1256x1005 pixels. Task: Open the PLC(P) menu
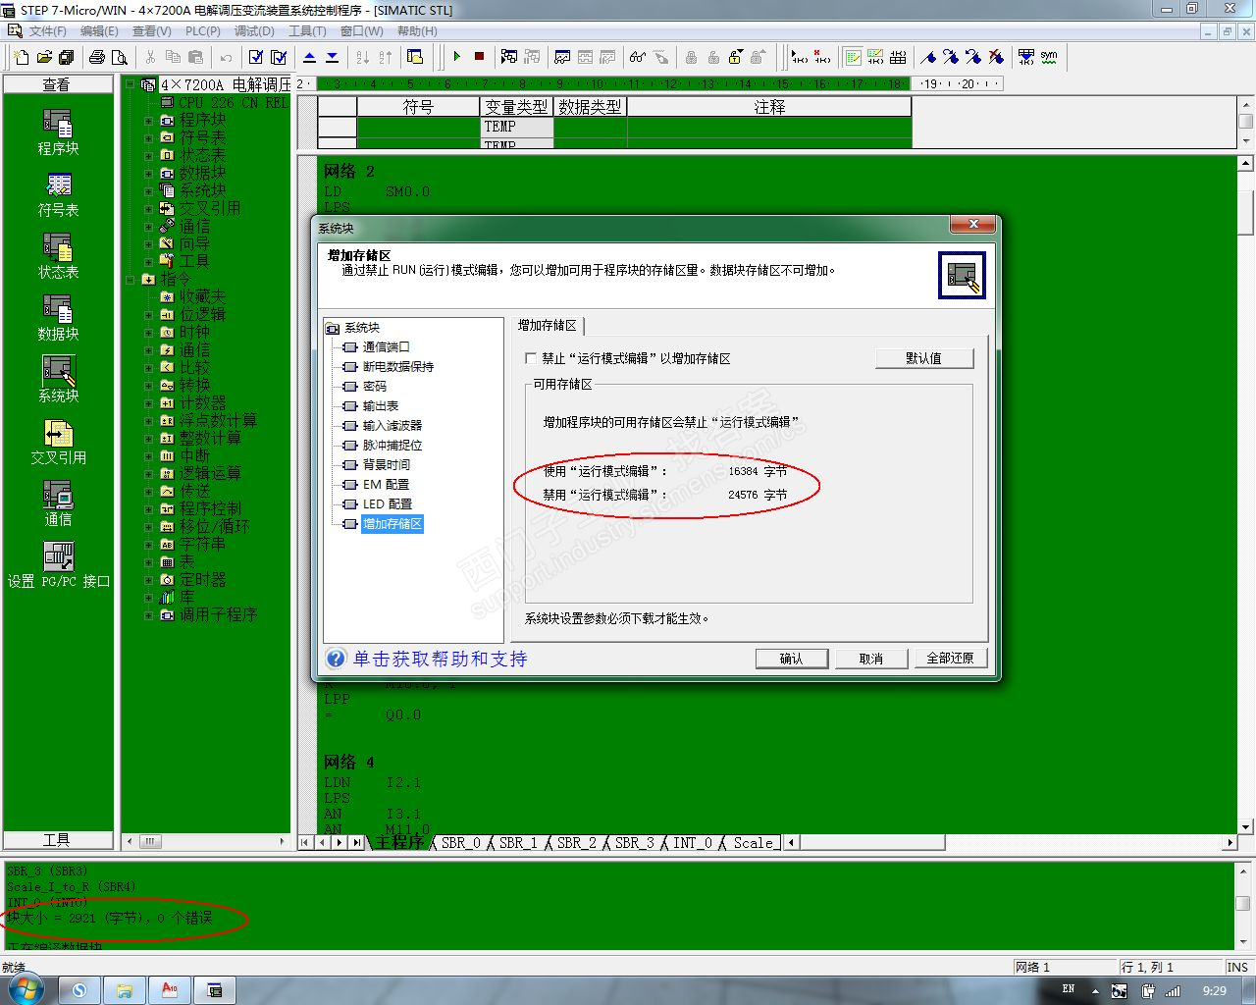click(203, 31)
